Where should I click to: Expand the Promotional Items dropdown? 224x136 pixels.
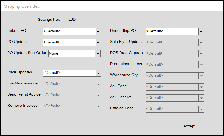click(175, 65)
